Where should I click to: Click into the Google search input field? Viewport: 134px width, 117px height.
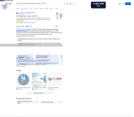(39, 4)
